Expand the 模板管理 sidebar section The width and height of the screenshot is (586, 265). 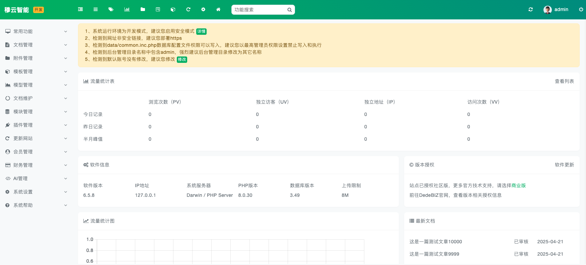[36, 72]
